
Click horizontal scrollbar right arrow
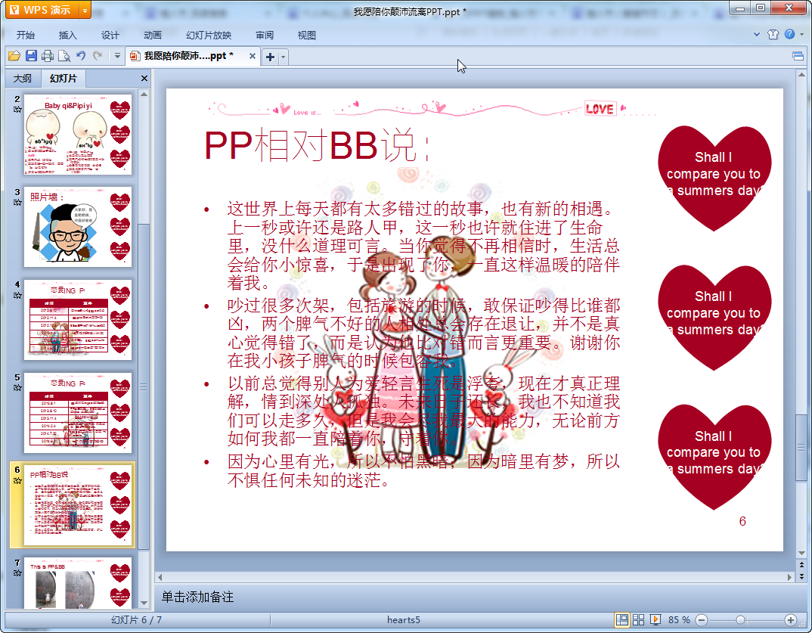point(790,577)
